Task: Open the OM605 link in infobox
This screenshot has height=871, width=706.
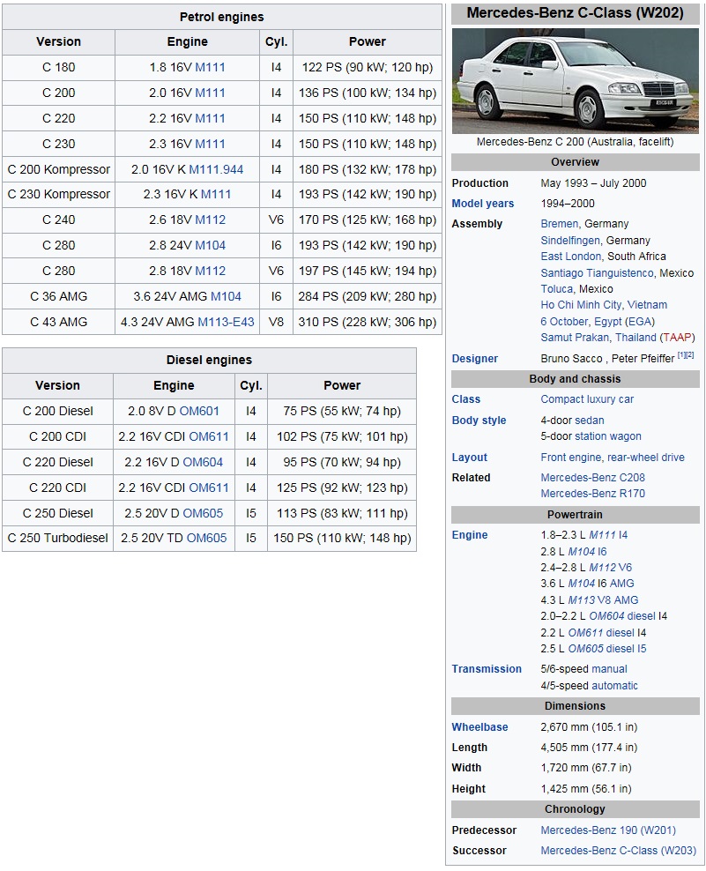Action: (x=585, y=649)
